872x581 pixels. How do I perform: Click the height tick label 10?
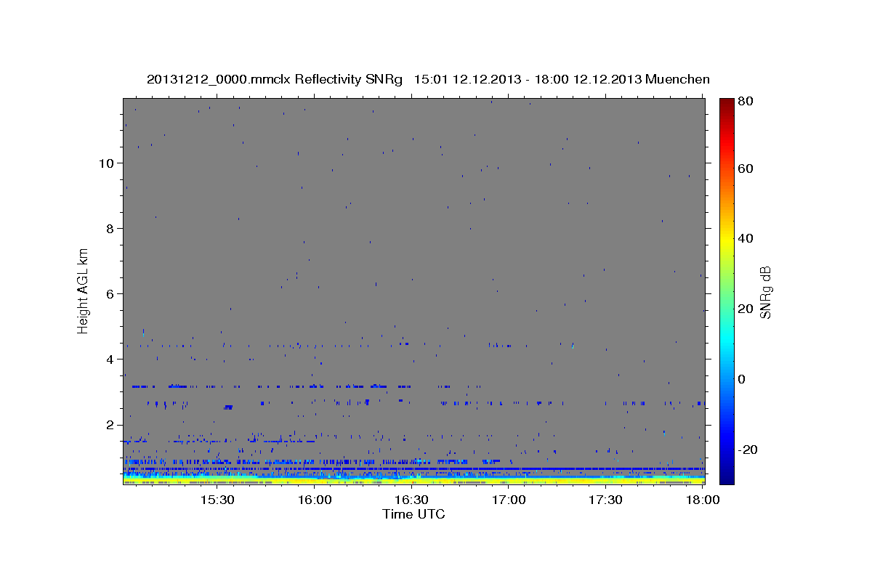pos(105,163)
